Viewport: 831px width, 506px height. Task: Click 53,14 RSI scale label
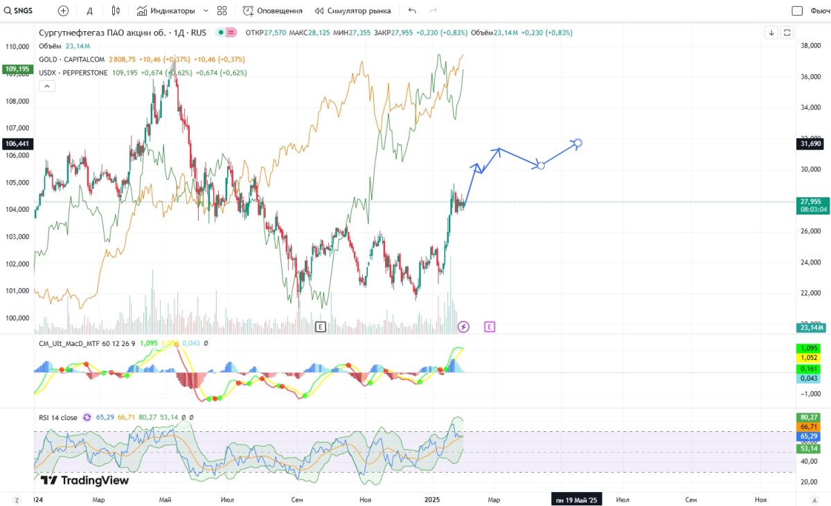pos(809,449)
